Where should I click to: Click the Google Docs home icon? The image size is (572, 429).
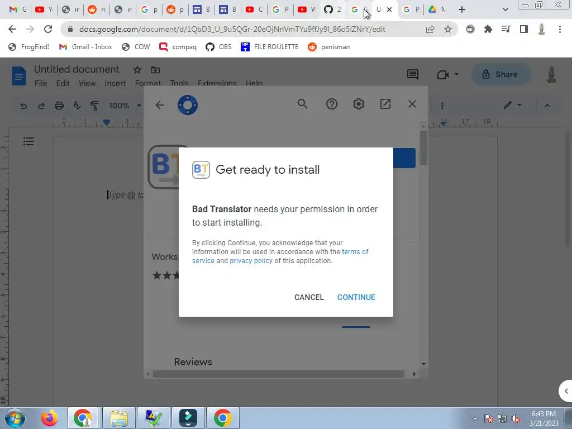pos(18,76)
